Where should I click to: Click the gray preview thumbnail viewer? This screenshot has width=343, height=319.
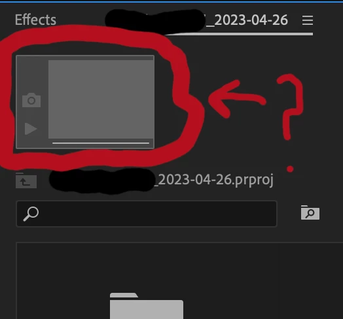(x=101, y=99)
